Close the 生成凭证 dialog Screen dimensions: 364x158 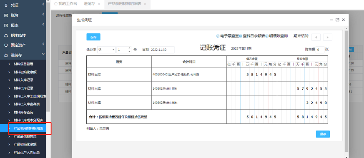tap(344, 20)
